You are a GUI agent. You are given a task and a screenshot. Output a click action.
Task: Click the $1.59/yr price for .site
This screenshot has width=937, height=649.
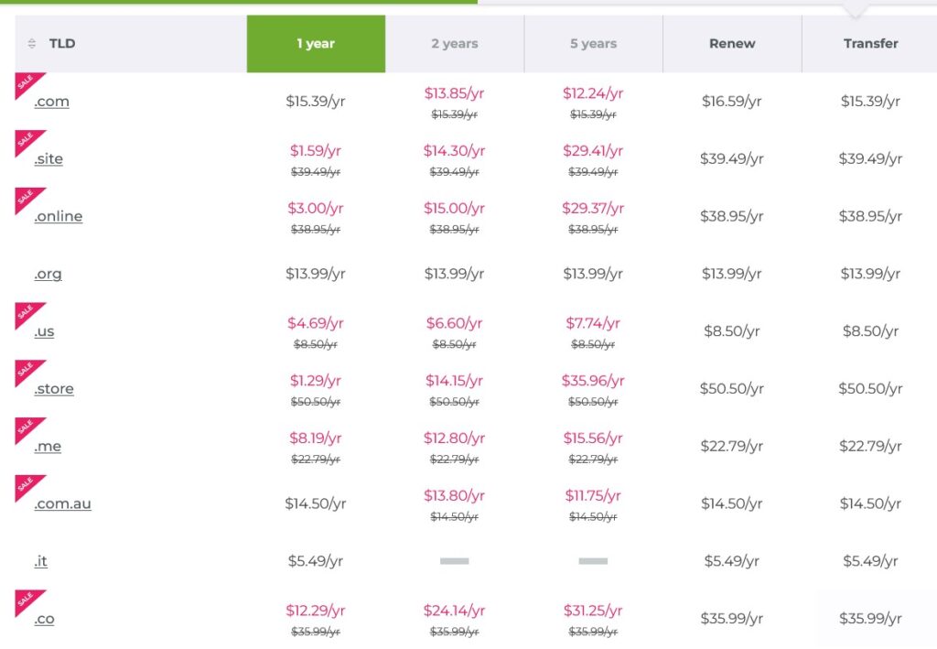pos(316,151)
